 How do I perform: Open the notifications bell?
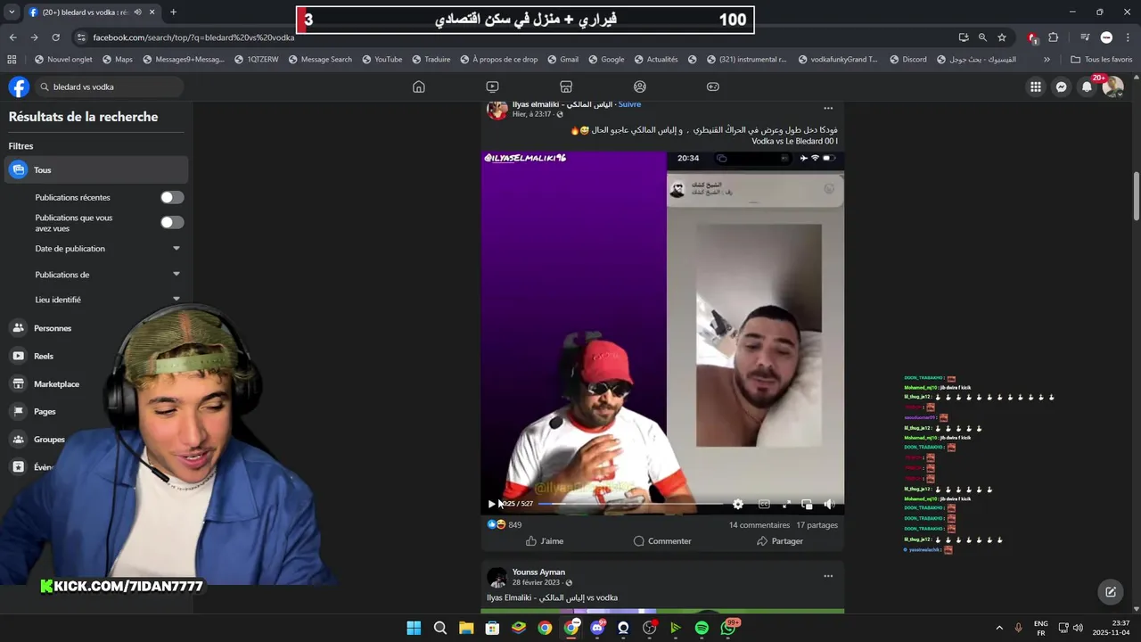(1087, 86)
